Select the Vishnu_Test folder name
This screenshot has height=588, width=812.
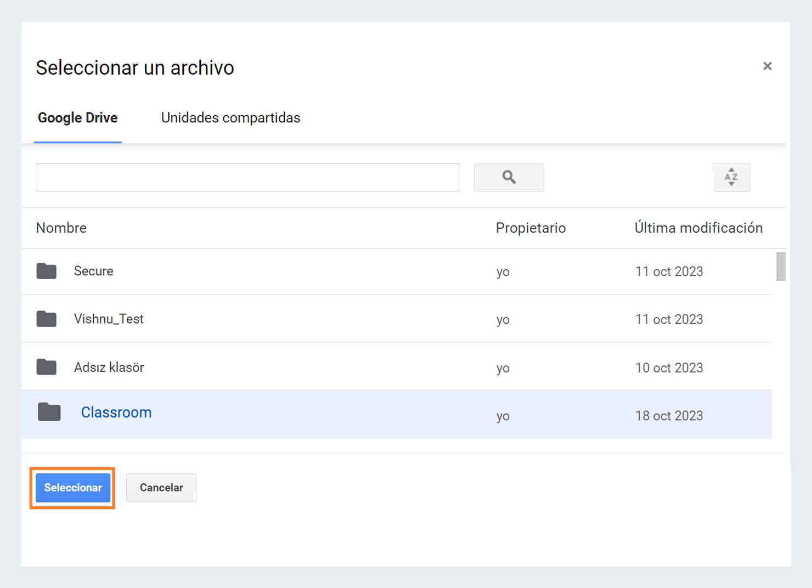[x=109, y=319]
